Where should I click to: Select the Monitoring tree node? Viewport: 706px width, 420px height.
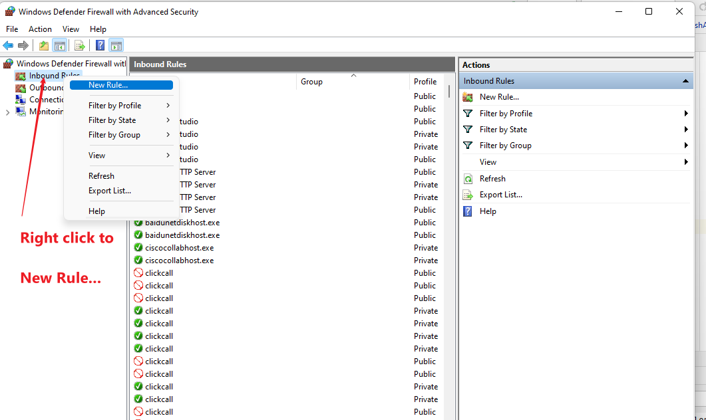(x=46, y=112)
